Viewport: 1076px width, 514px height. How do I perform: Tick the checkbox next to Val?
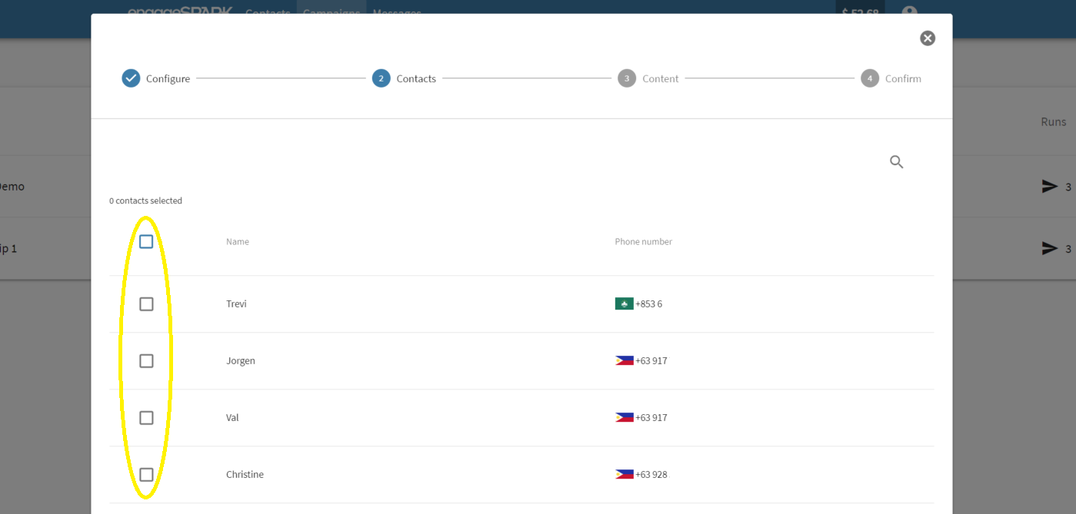tap(146, 418)
